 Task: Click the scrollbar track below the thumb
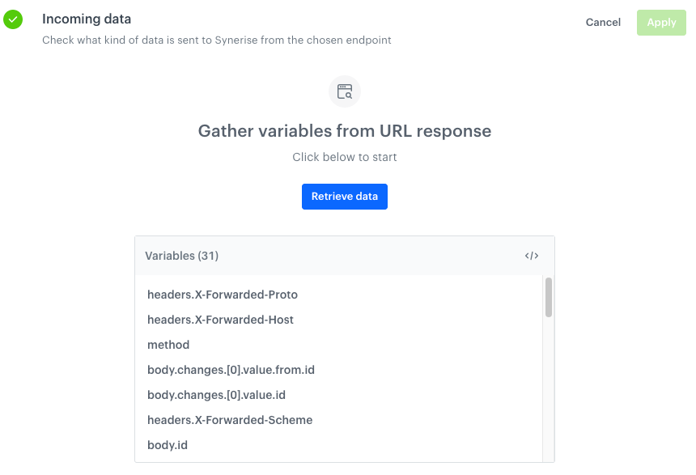(x=549, y=388)
